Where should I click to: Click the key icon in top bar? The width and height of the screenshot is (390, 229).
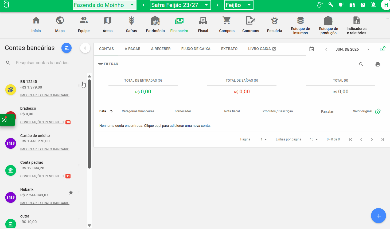click(x=331, y=5)
